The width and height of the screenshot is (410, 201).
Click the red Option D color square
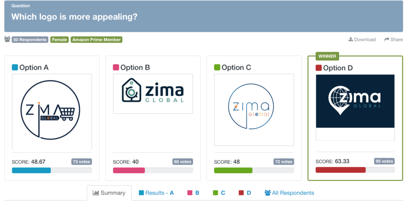click(x=318, y=68)
